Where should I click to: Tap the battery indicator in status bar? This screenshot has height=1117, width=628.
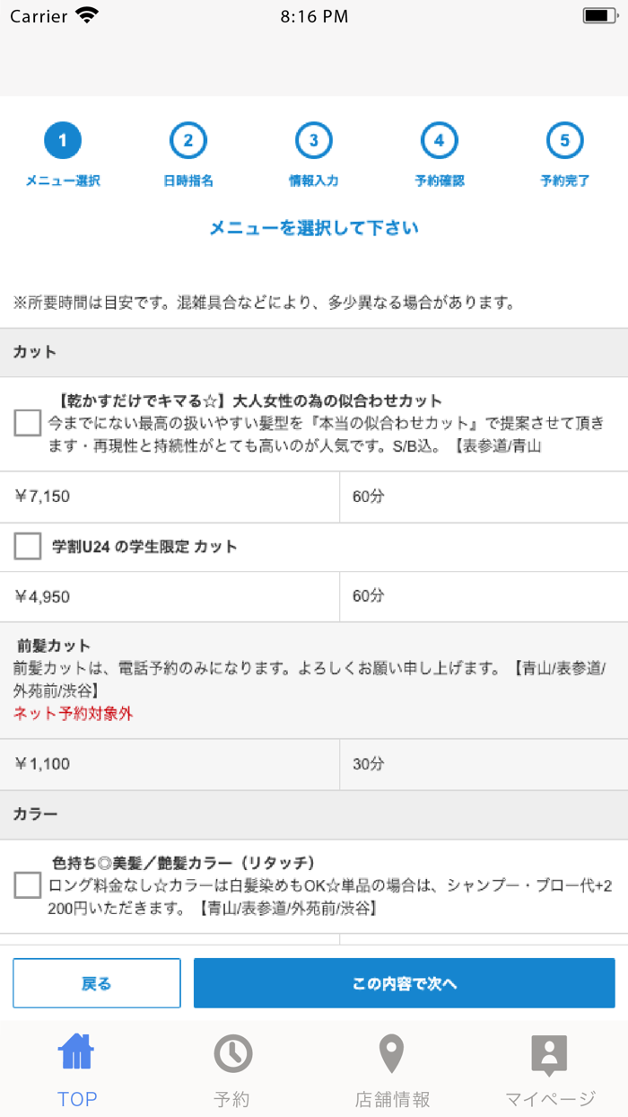(592, 14)
